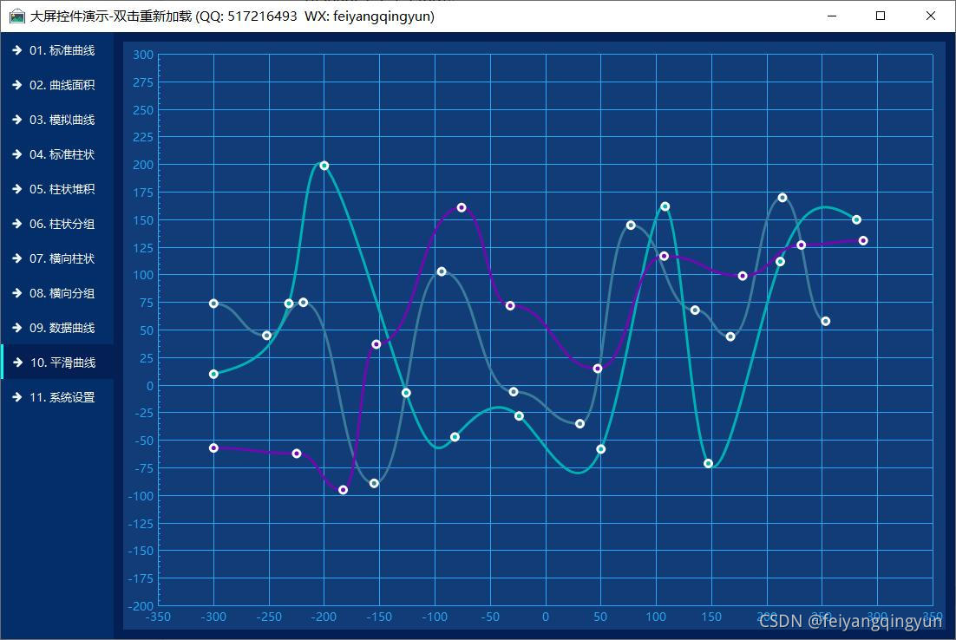Open 07. 横向柱状 chart page

click(x=56, y=258)
